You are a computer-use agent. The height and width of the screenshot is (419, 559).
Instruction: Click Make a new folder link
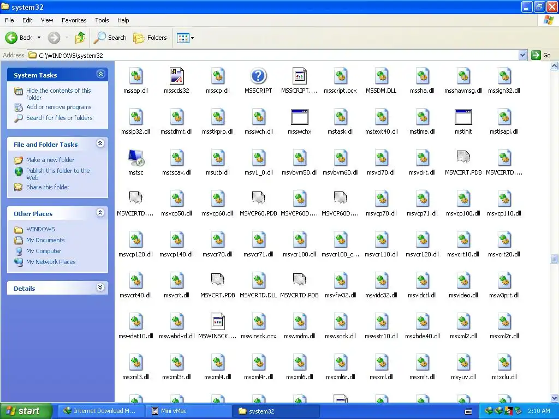50,160
